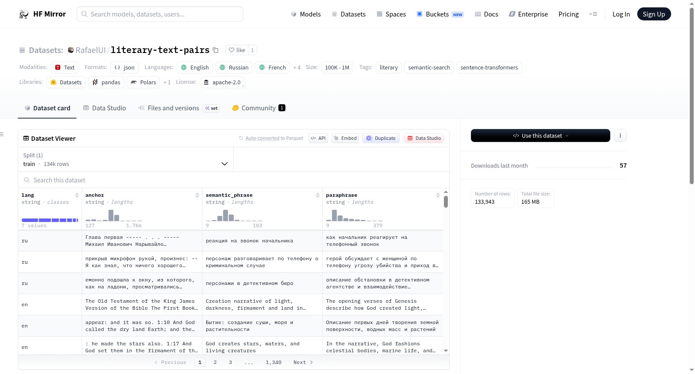The width and height of the screenshot is (695, 374).
Task: Go to page 2 of the table
Action: [x=215, y=362]
